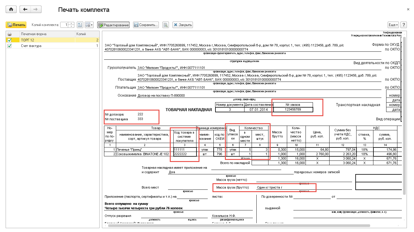414x232 pixels.
Task: Click the Печатная форма column header
Action: coord(47,34)
